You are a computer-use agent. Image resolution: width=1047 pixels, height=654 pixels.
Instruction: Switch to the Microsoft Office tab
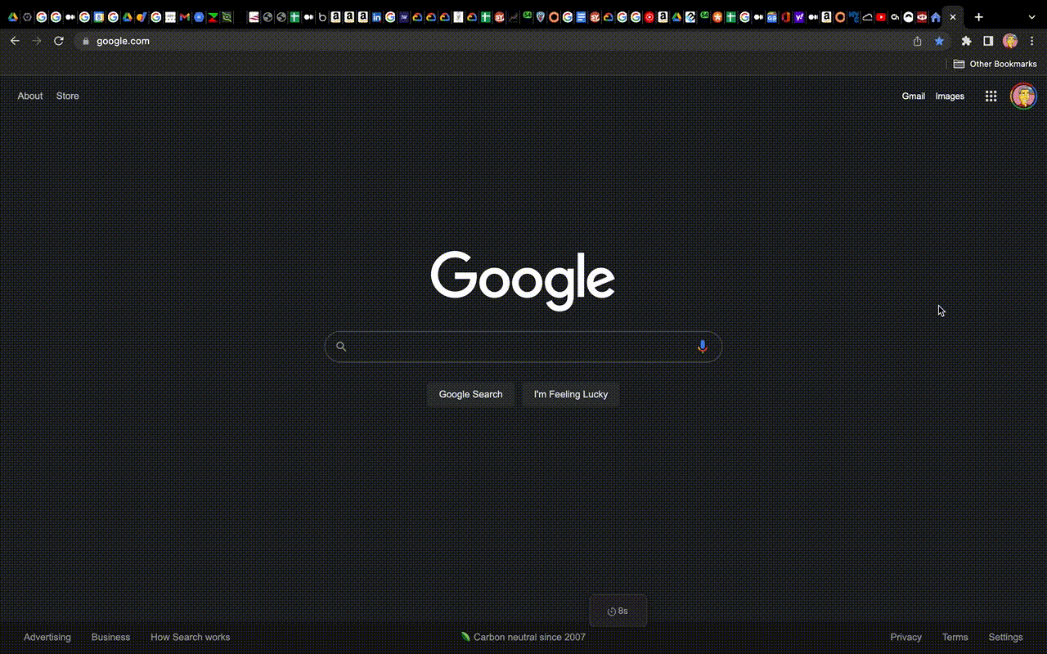click(x=785, y=17)
